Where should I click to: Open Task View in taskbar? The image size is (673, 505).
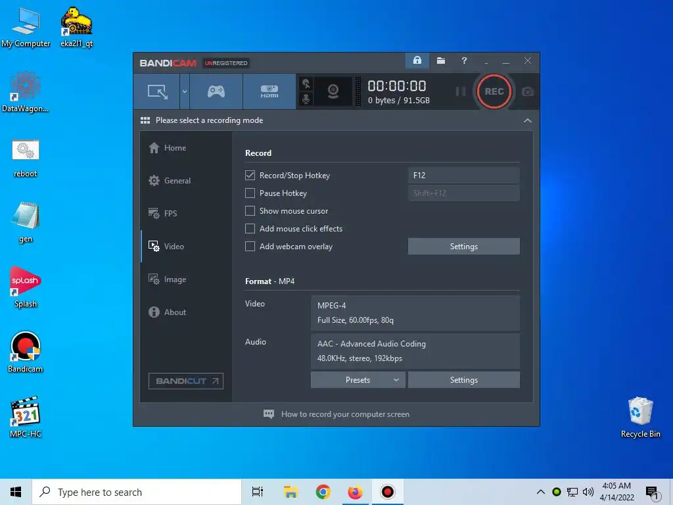tap(258, 492)
